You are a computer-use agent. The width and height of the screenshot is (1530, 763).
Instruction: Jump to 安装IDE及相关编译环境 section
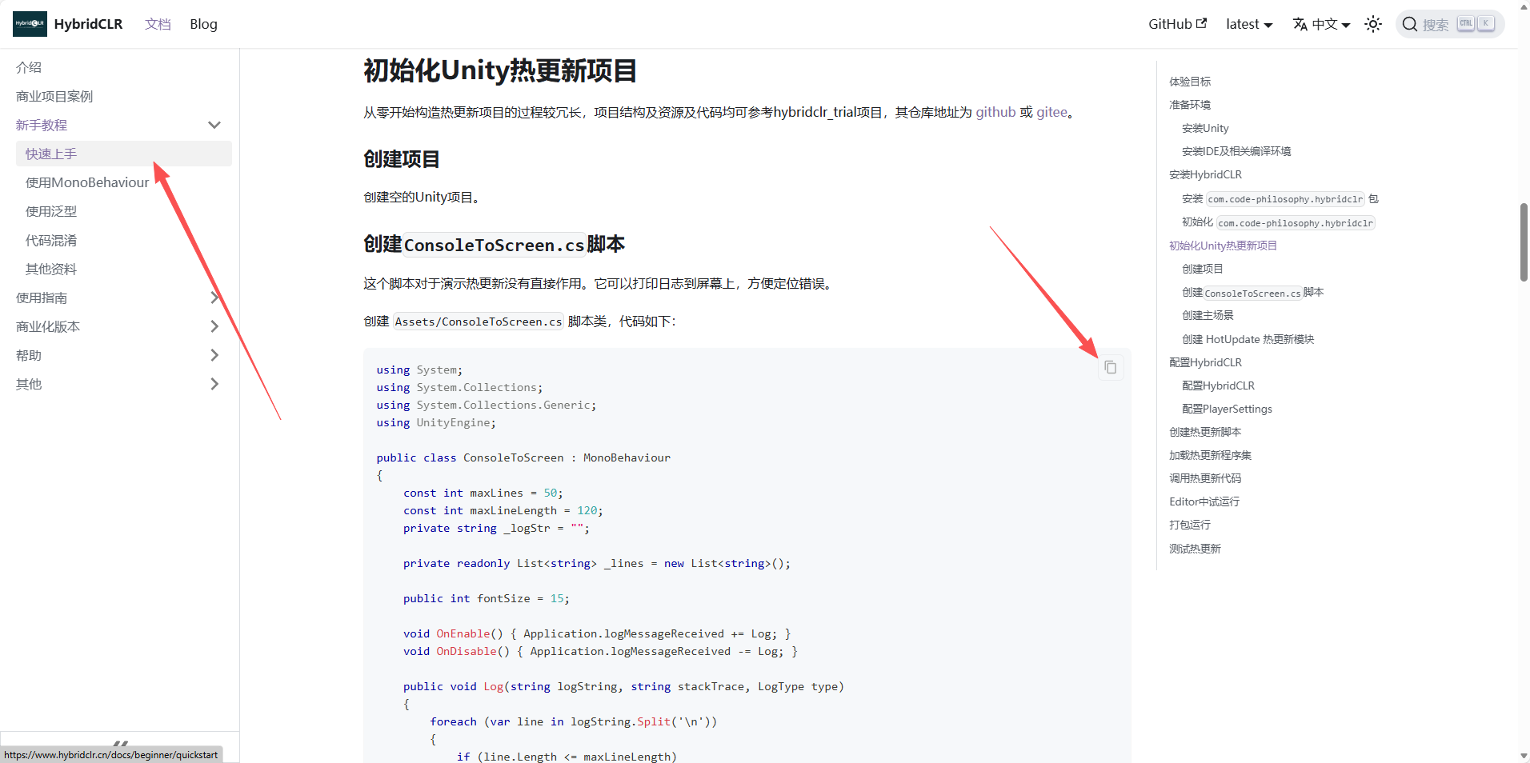[x=1236, y=151]
